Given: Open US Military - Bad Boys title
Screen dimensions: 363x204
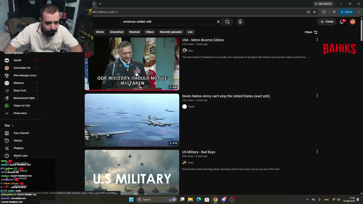Looking at the screenshot, I should coord(199,152).
